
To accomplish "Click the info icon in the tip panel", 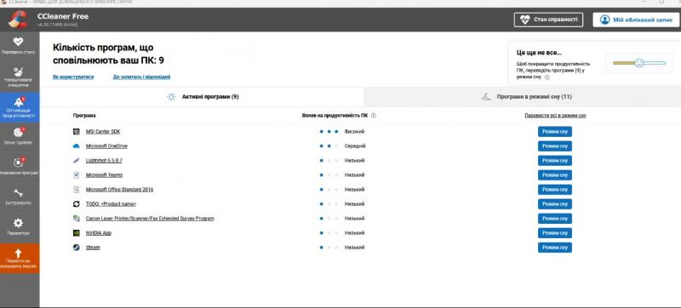I will 547,77.
